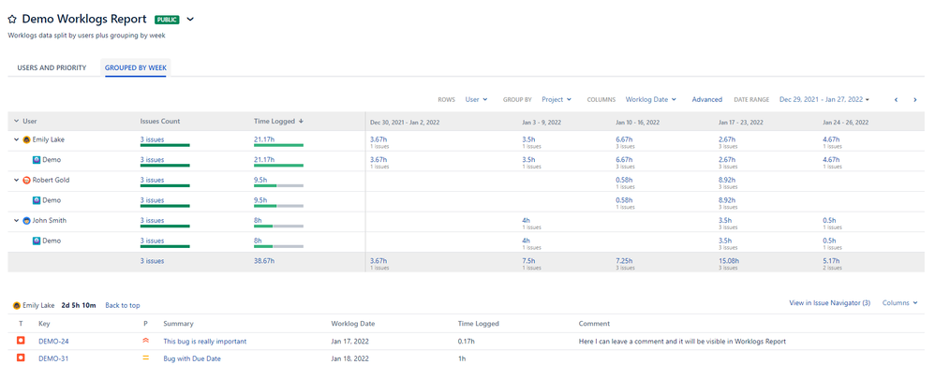
Task: Switch to the Users and Priority tab
Action: pos(52,68)
